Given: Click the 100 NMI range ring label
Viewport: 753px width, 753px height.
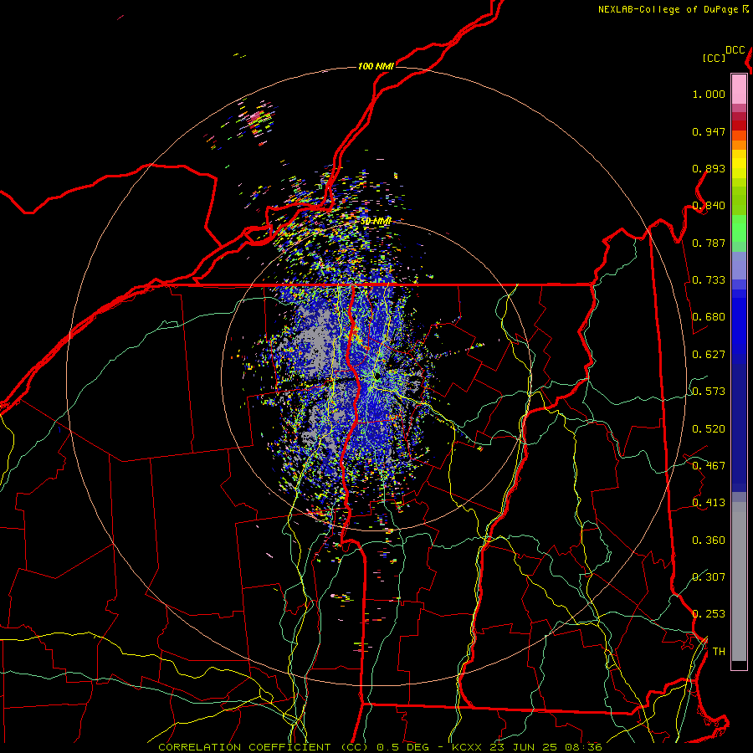Looking at the screenshot, I should (376, 66).
